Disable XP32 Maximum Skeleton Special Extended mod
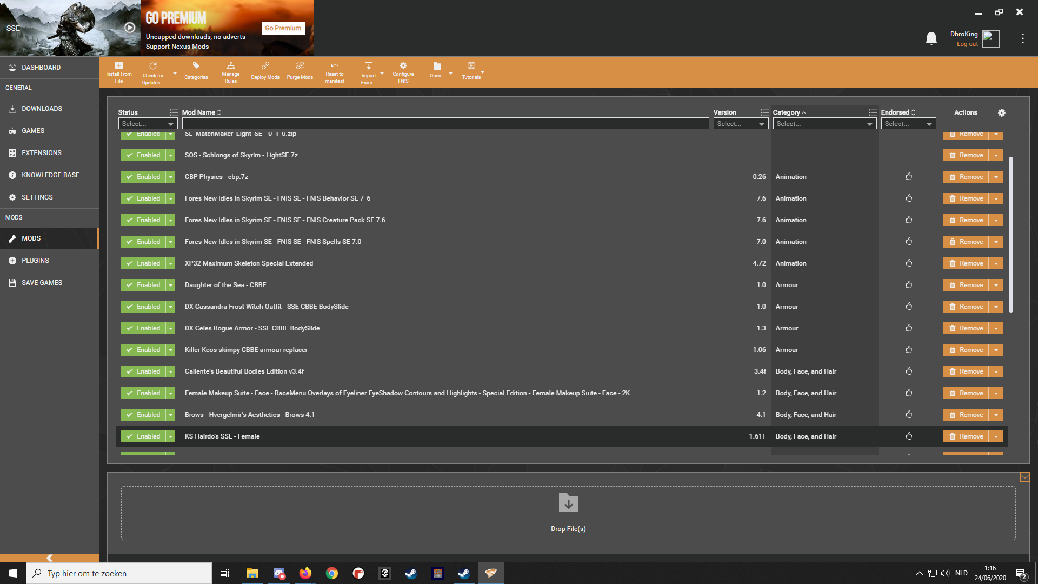 click(x=143, y=263)
